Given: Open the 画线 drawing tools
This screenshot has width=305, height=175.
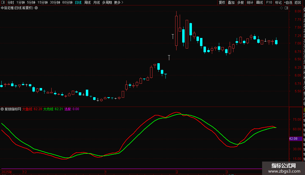Looking at the screenshot, I should [259, 2].
